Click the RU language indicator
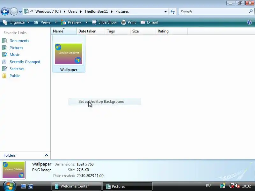The height and width of the screenshot is (191, 255). [208, 186]
